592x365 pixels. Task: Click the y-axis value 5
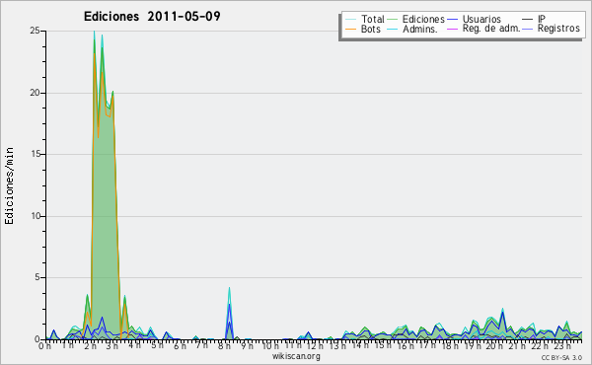coord(37,278)
